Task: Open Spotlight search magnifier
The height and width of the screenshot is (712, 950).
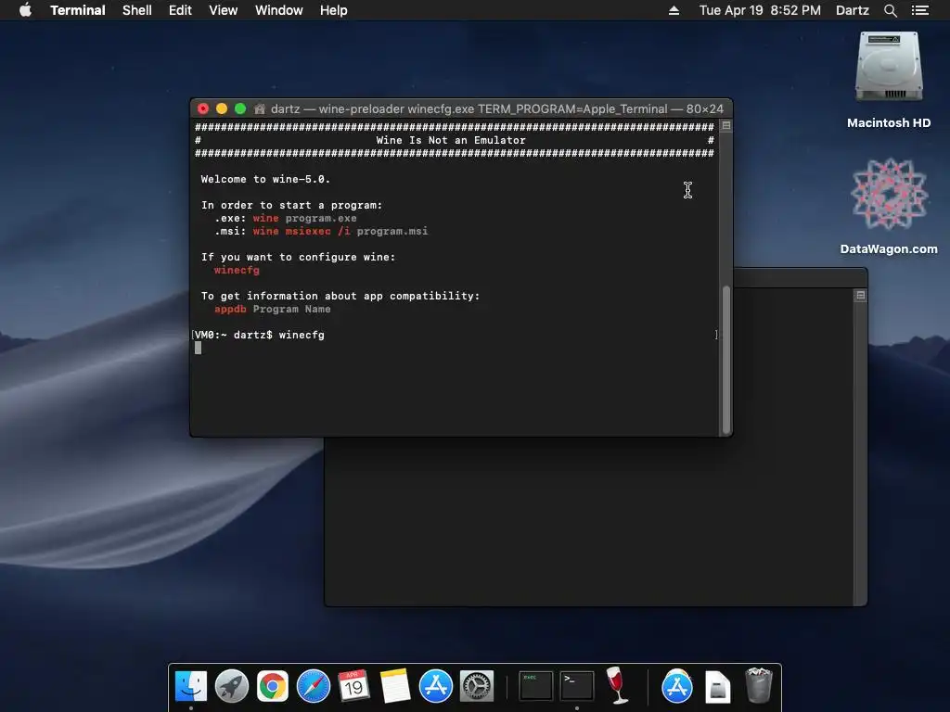Action: click(890, 10)
